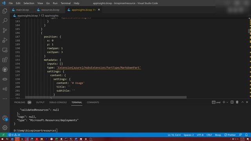Click the Prettier status bar item
Image resolution: width=251 pixels, height=141 pixels.
tap(230, 135)
